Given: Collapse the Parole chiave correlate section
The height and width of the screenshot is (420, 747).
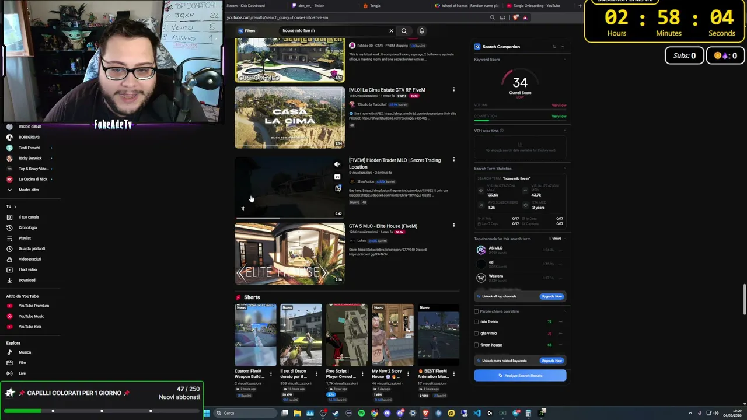Looking at the screenshot, I should (x=565, y=311).
